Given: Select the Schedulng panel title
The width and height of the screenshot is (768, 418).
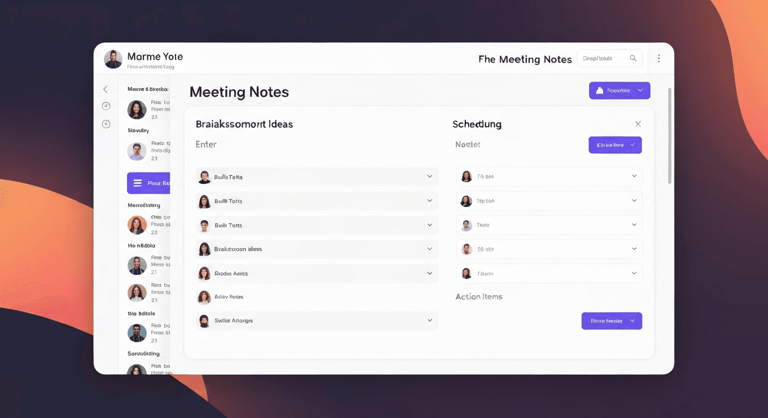Looking at the screenshot, I should tap(477, 124).
